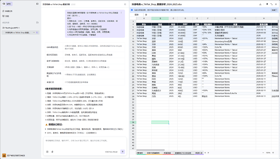Collapse the left sidebar panel icon
The width and height of the screenshot is (280, 159).
(37, 4)
